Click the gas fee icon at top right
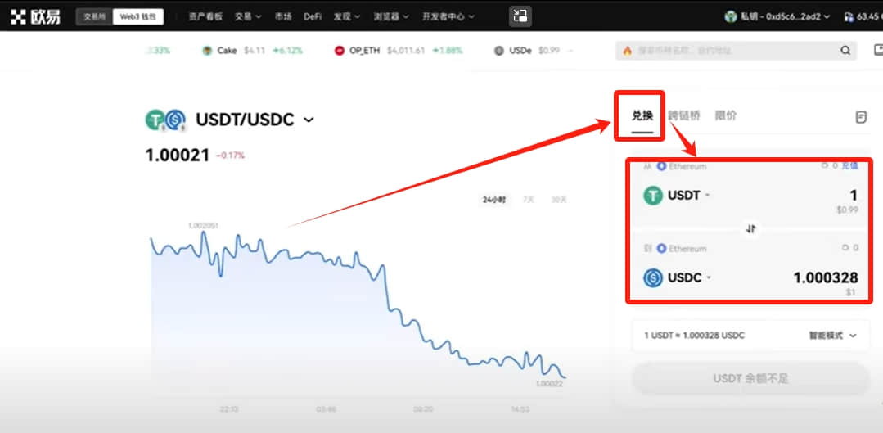This screenshot has width=883, height=433. pos(849,17)
